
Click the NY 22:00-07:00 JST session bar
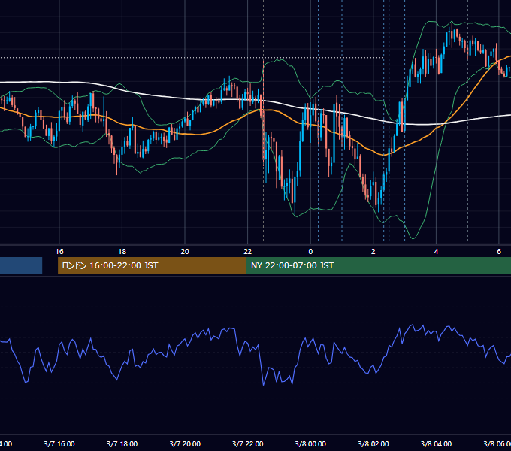(x=378, y=265)
